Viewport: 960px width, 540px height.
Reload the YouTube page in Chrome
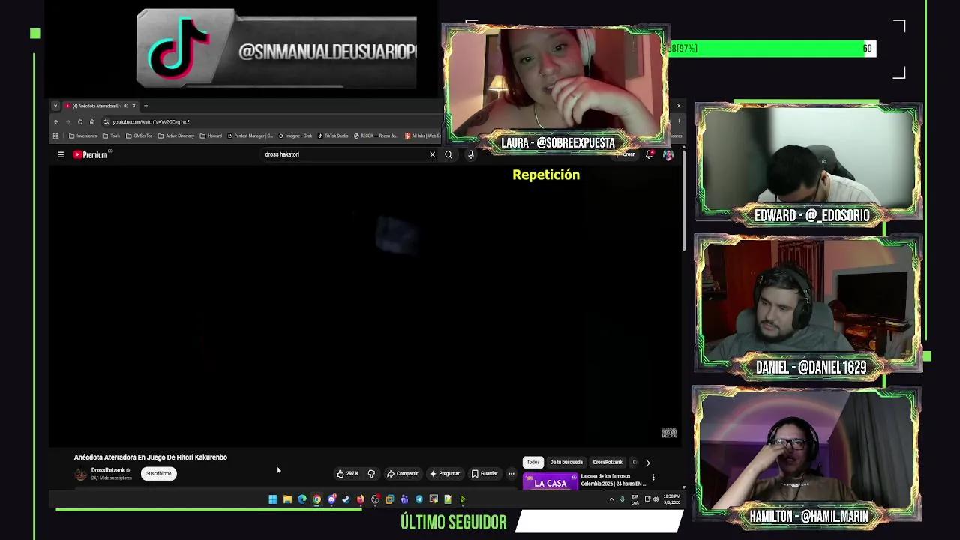[80, 121]
